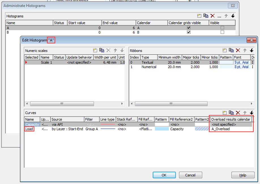Open '9 pt, Arial' font of Textual ribbon

click(x=241, y=62)
